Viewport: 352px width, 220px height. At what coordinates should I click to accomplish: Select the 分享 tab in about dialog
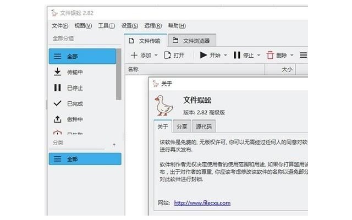182,127
